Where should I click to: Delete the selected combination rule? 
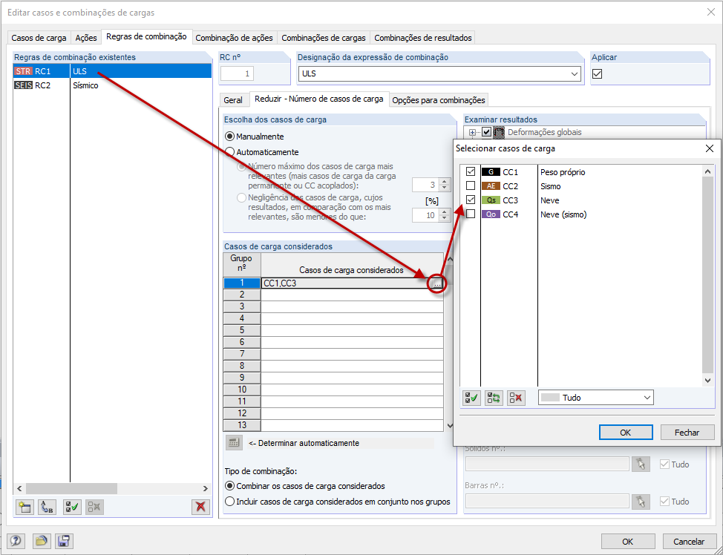coord(200,507)
